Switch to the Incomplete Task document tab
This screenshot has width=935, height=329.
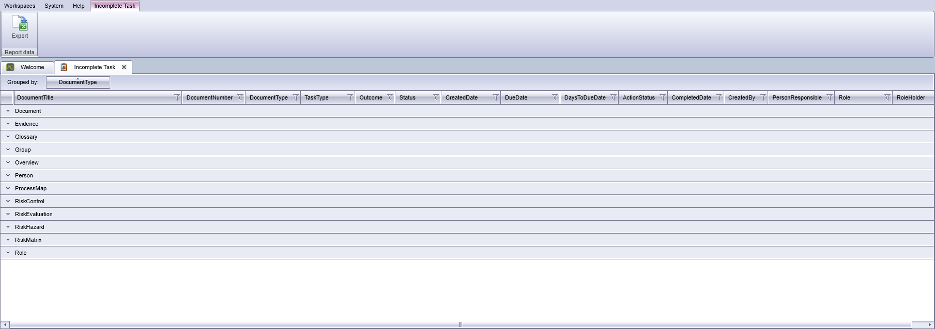coord(93,67)
